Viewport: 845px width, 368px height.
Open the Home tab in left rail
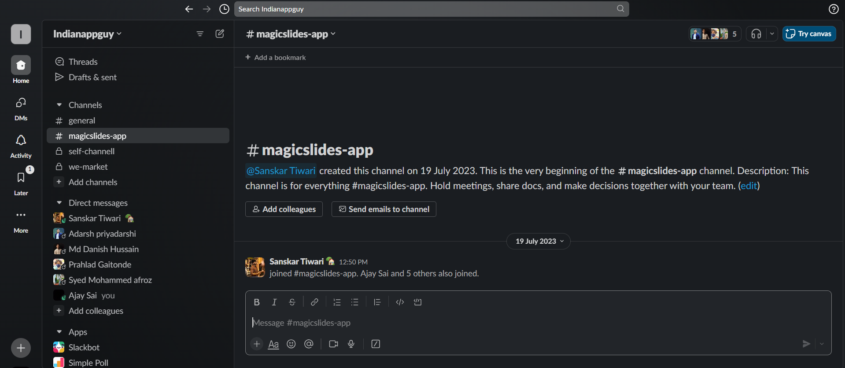click(21, 70)
